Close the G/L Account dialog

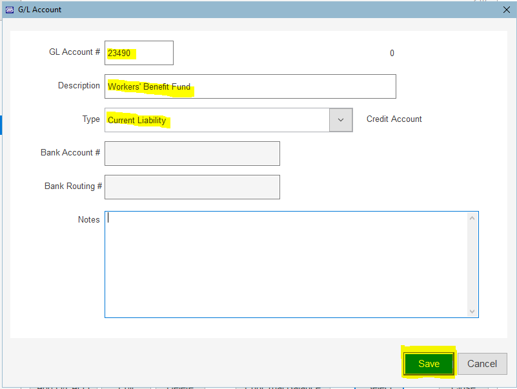pyautogui.click(x=507, y=10)
